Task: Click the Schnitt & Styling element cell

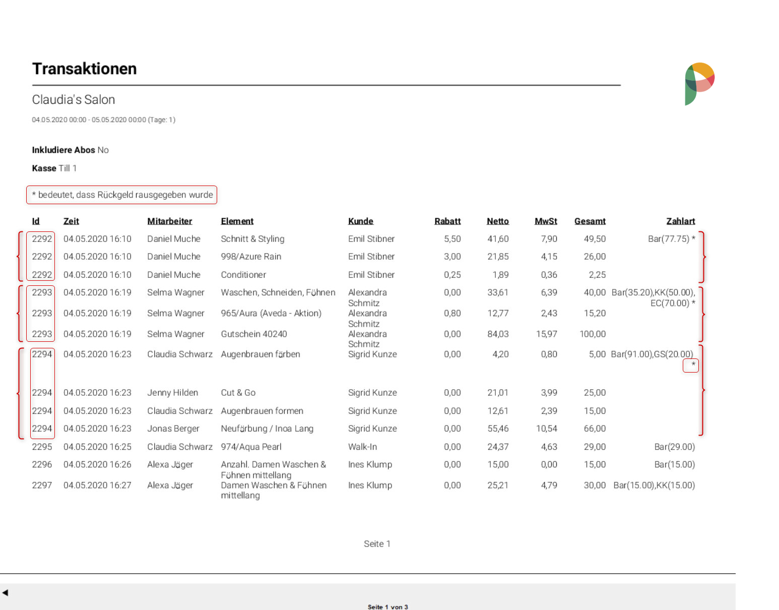Action: [252, 239]
